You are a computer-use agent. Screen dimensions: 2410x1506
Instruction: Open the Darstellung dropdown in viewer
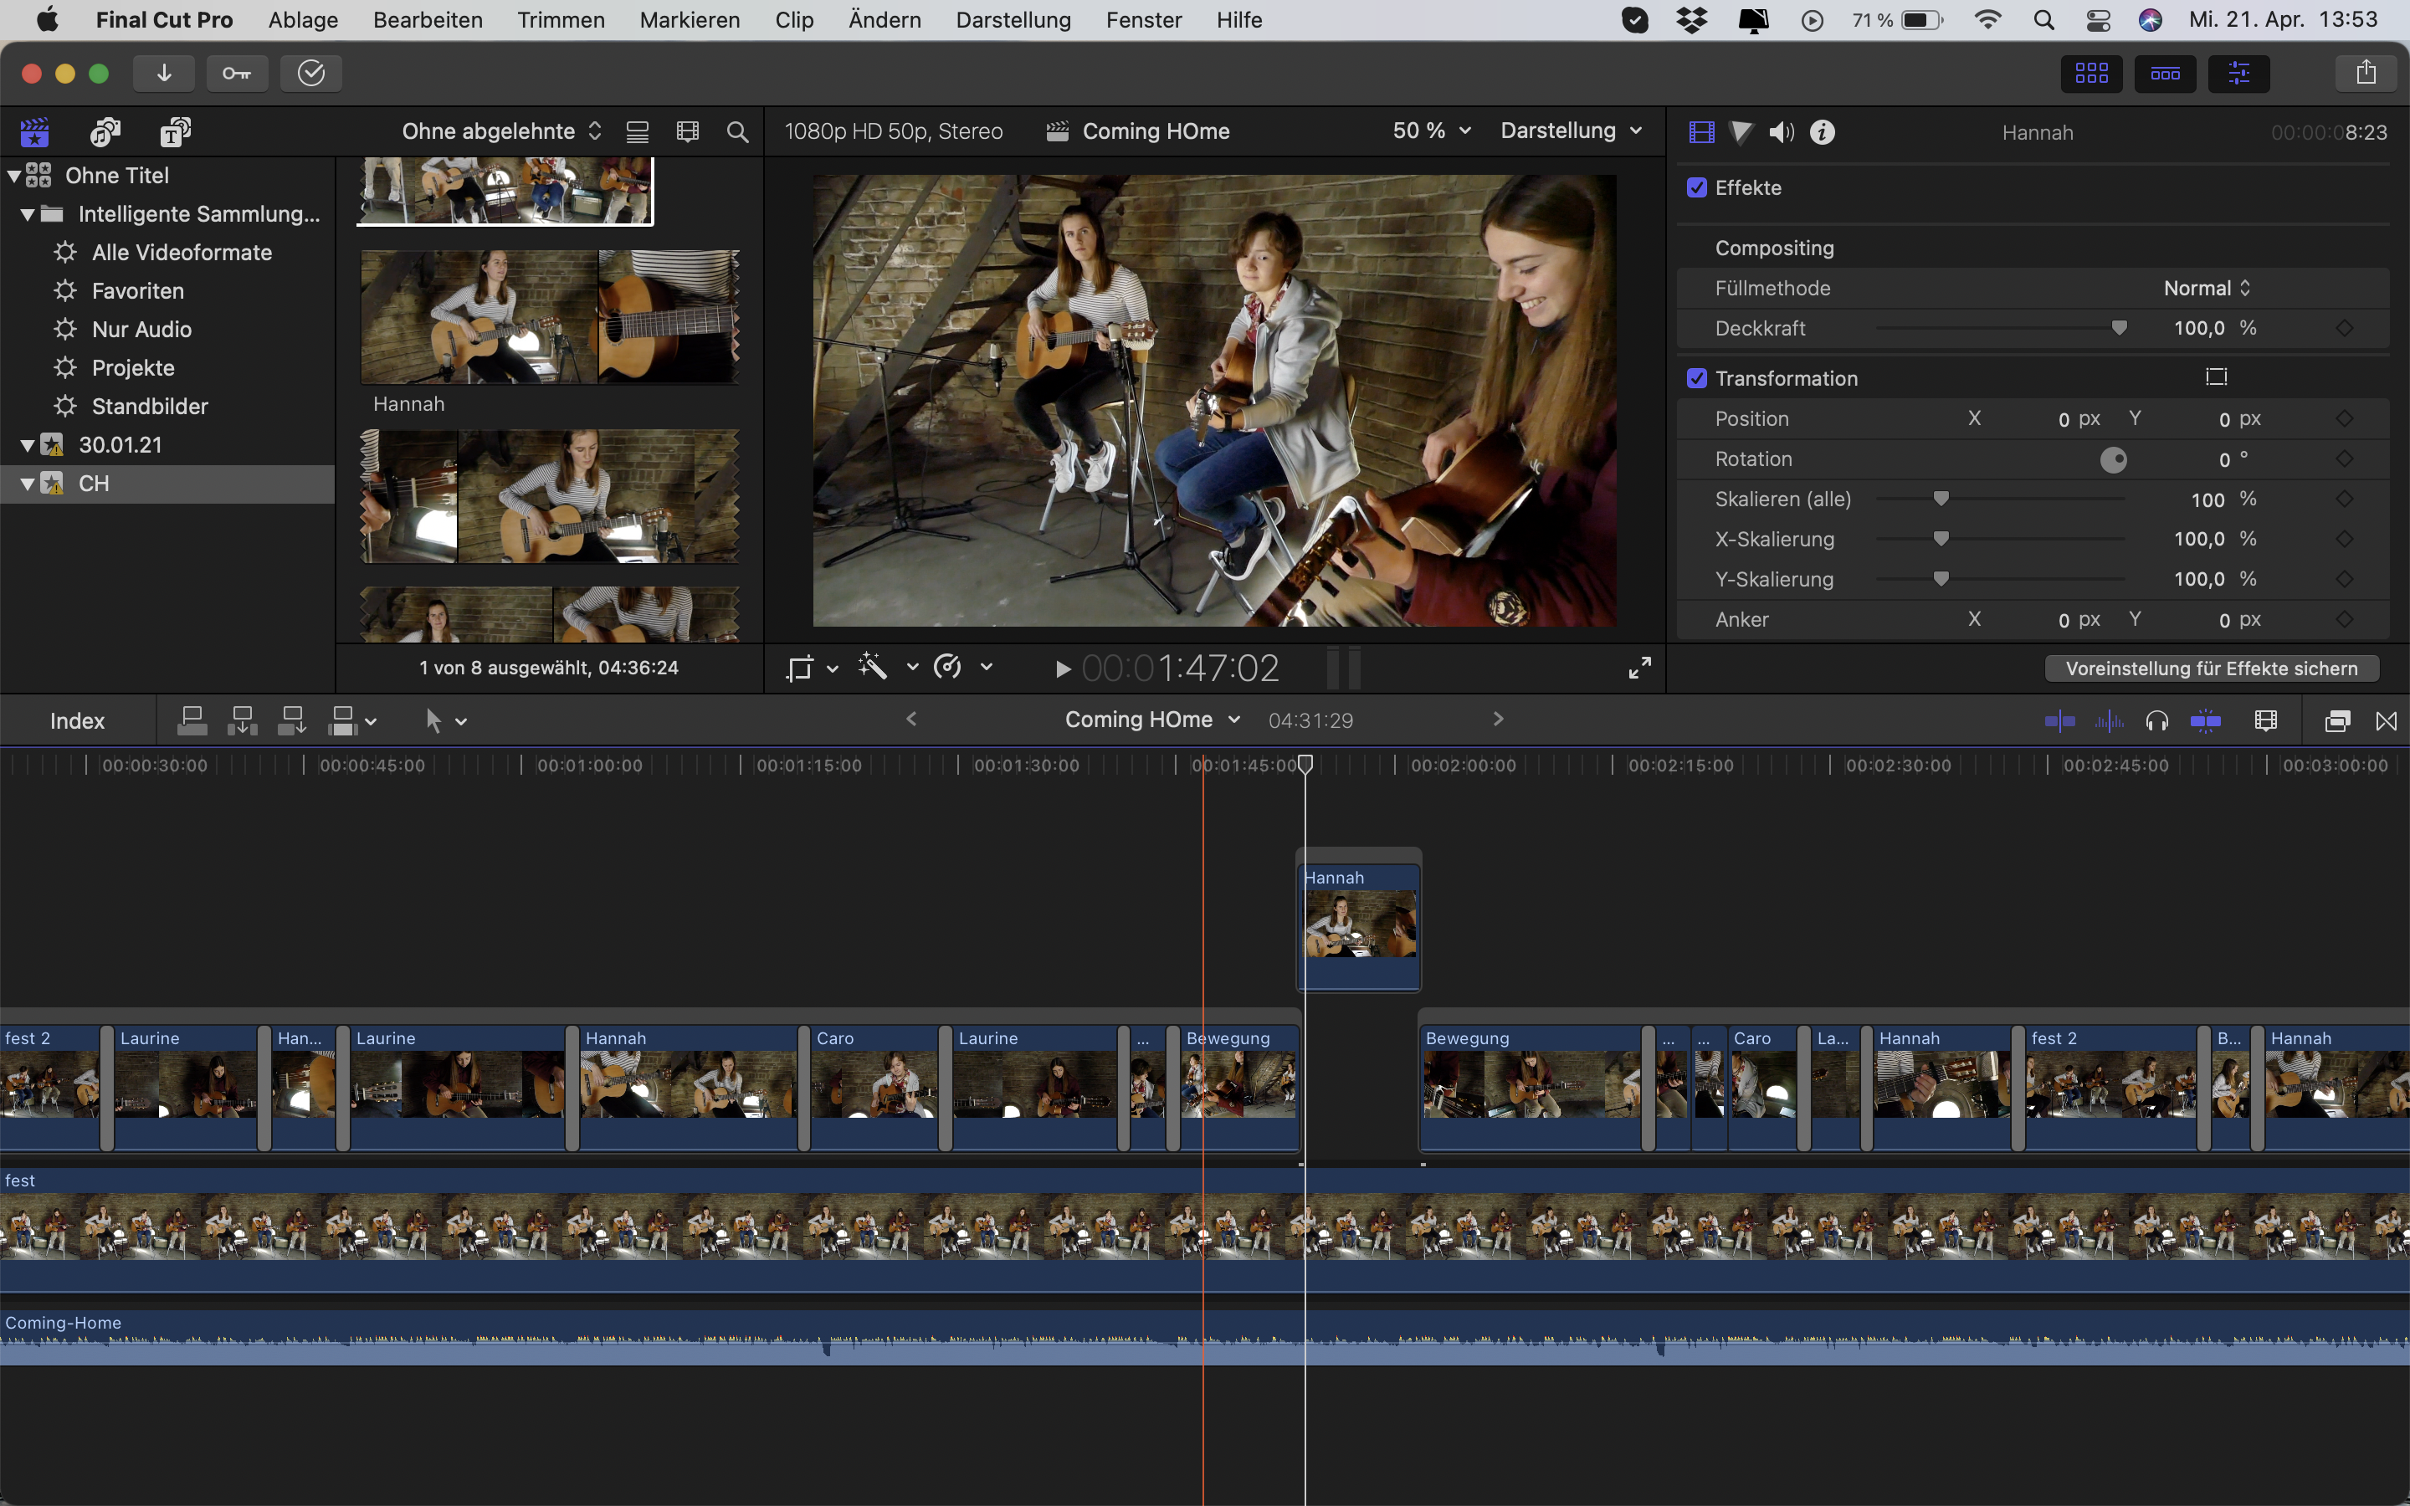pyautogui.click(x=1570, y=132)
